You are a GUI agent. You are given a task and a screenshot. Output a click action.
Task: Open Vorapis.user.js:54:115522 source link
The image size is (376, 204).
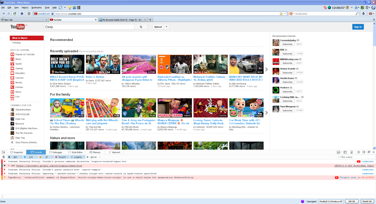coord(357,177)
